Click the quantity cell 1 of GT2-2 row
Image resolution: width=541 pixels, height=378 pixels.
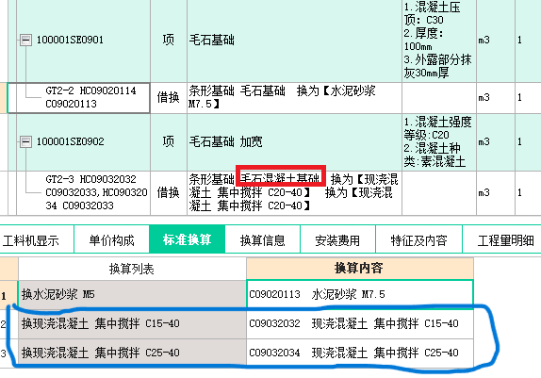pos(528,98)
